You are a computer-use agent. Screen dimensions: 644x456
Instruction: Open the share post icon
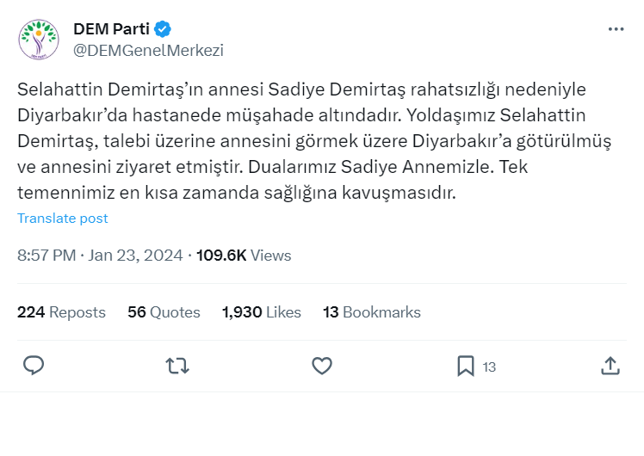tap(610, 366)
